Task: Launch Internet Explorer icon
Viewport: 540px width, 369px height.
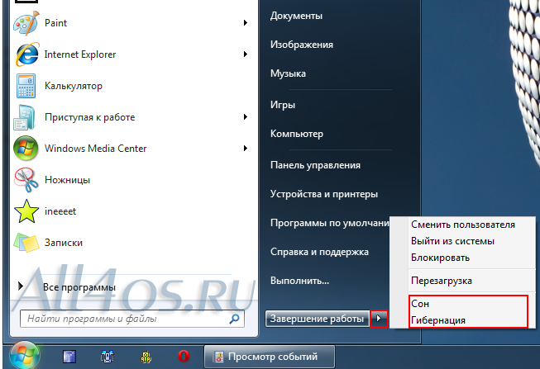Action: click(26, 54)
